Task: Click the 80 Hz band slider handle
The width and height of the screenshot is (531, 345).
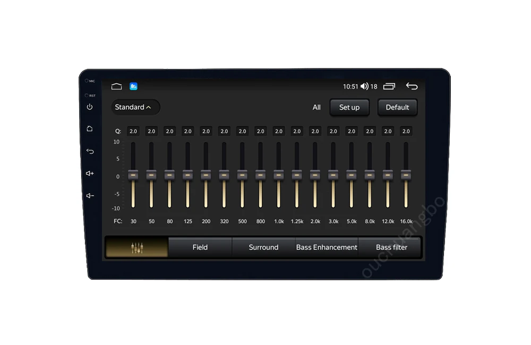Action: (x=169, y=175)
